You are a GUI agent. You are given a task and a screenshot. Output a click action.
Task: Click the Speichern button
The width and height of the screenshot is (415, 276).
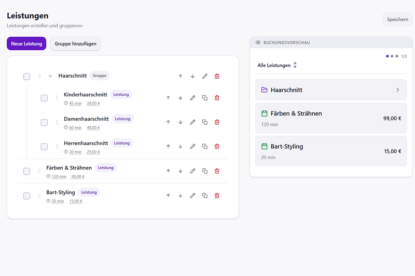pos(397,19)
